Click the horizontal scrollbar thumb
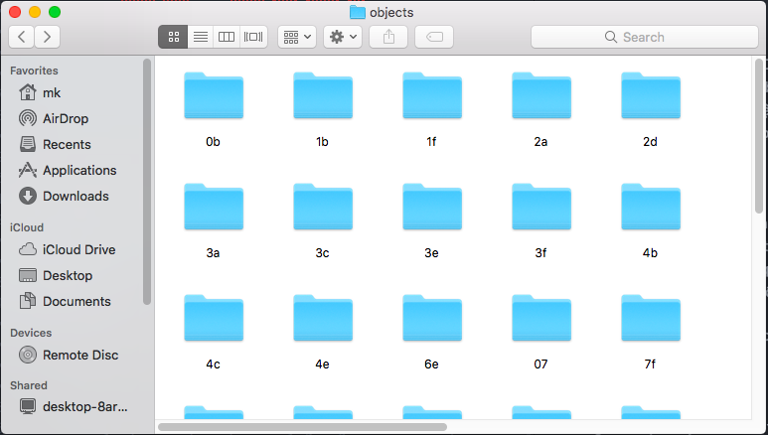The height and width of the screenshot is (435, 768). (x=302, y=427)
